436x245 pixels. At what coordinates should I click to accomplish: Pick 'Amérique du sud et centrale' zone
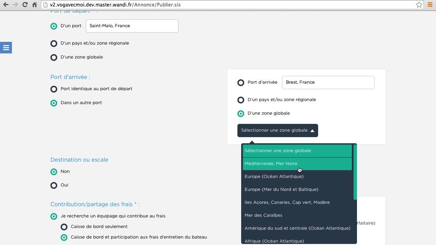coord(297,228)
